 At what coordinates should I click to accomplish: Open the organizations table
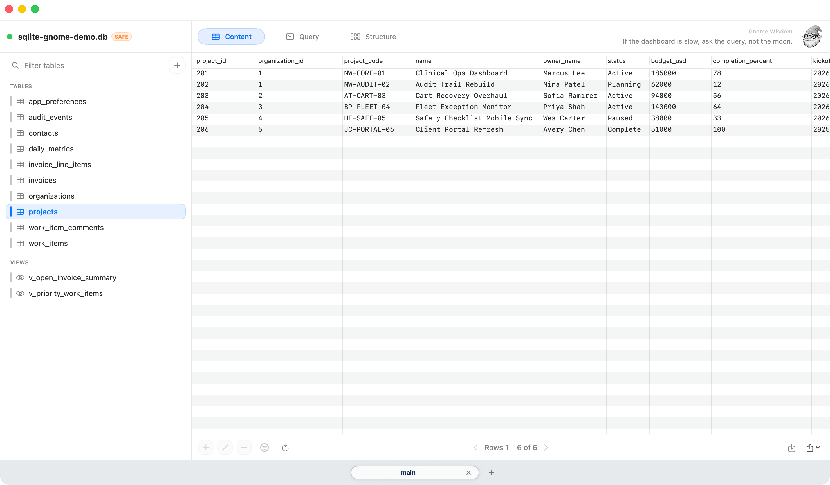coord(95,196)
